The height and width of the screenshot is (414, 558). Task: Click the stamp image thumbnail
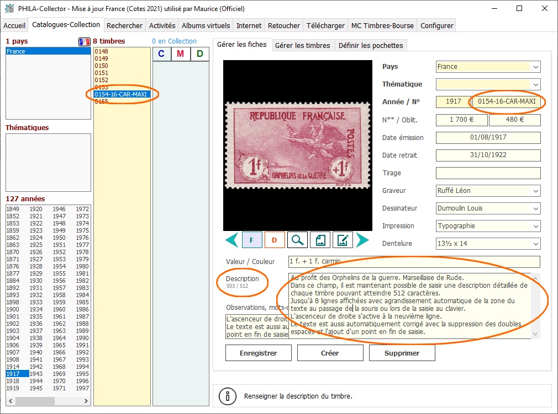[297, 146]
